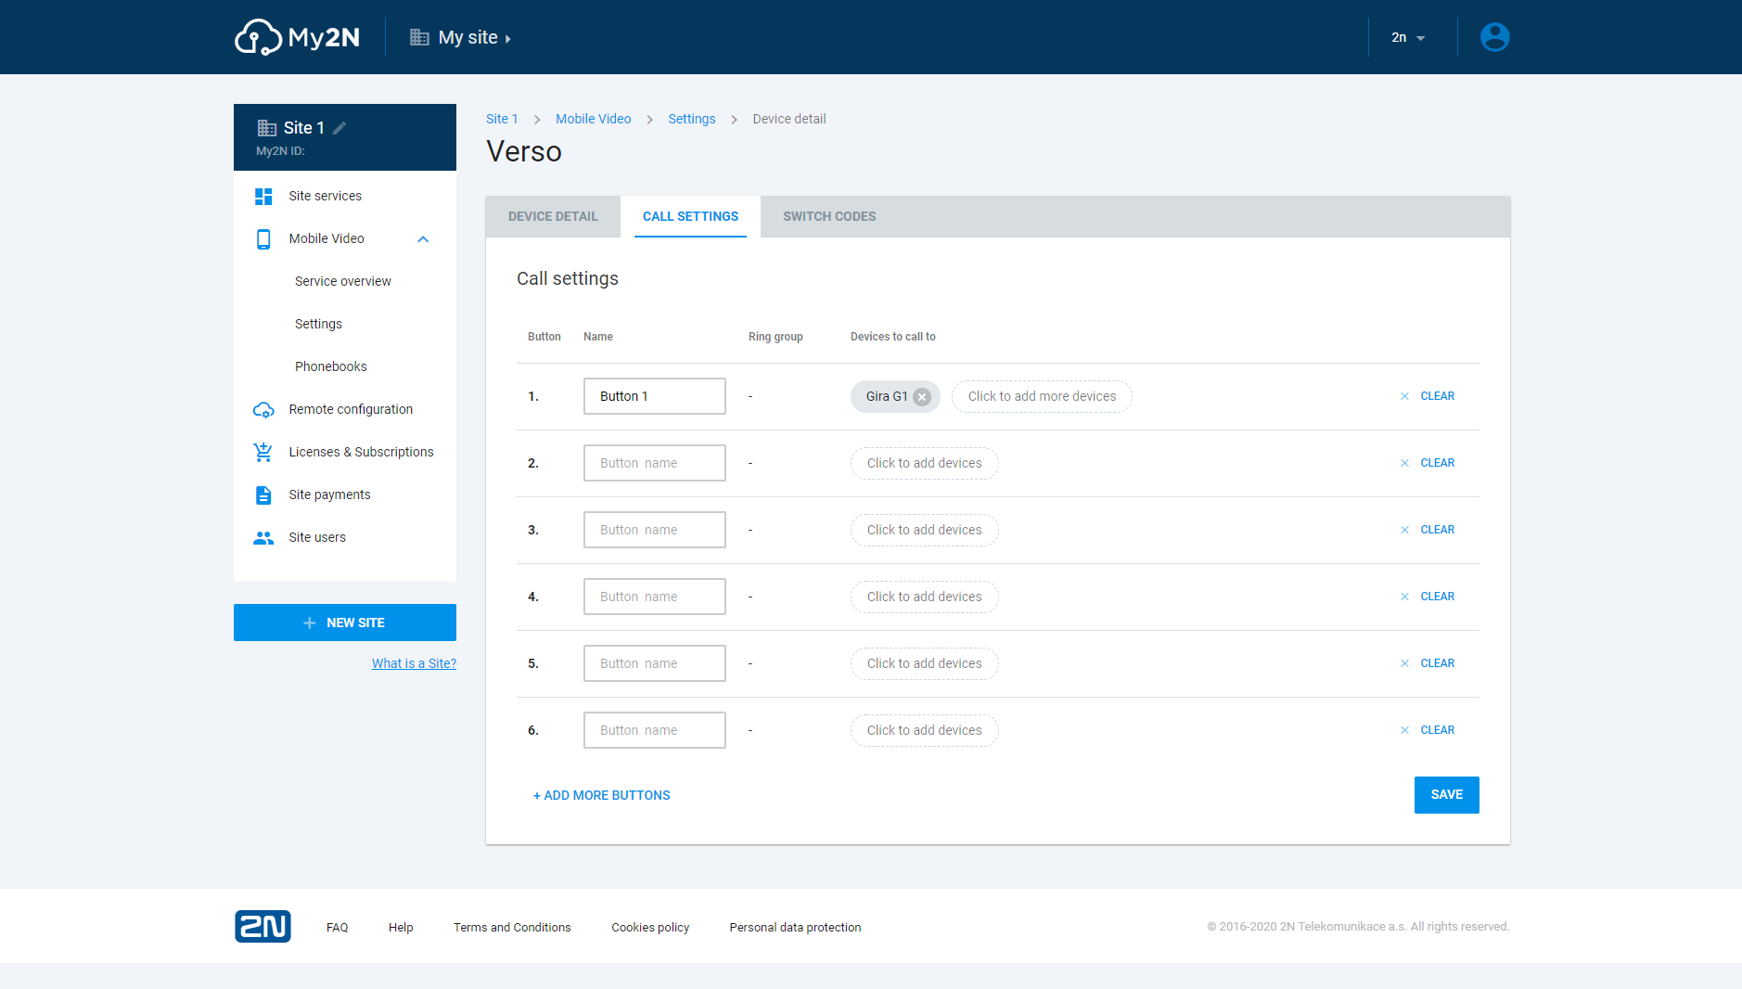The image size is (1742, 989).
Task: Click the button 2 name input field
Action: (654, 464)
